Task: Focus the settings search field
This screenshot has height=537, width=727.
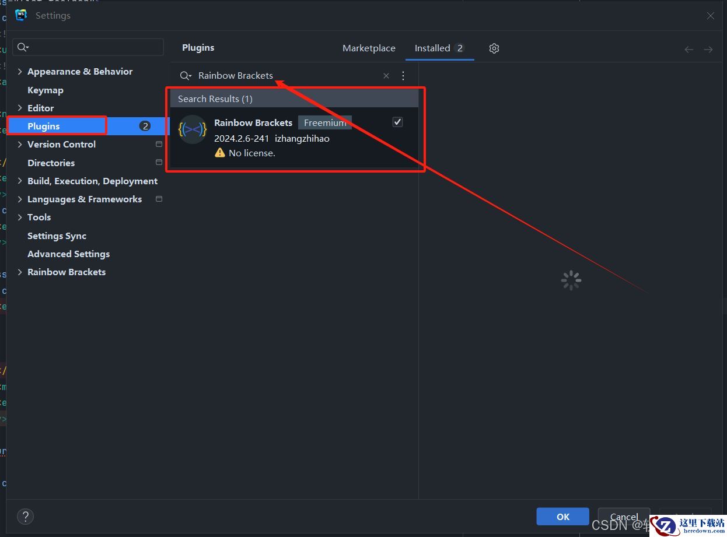Action: [89, 47]
